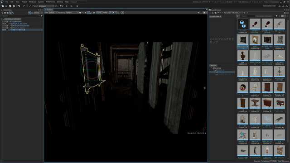The height and width of the screenshot is (163, 290).
Task: Open the Preferences menu
Action: tap(50, 2)
